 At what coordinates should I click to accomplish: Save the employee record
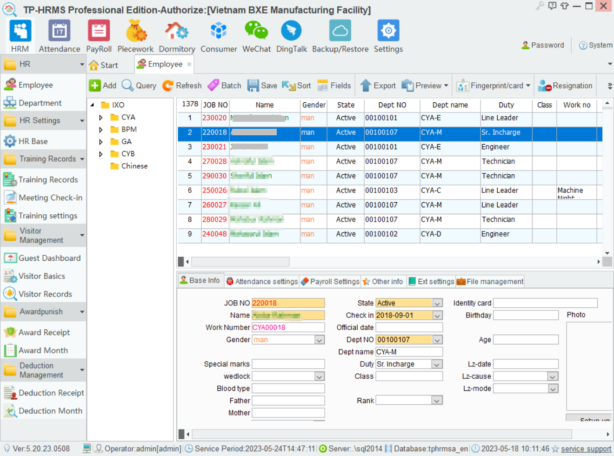pyautogui.click(x=262, y=86)
